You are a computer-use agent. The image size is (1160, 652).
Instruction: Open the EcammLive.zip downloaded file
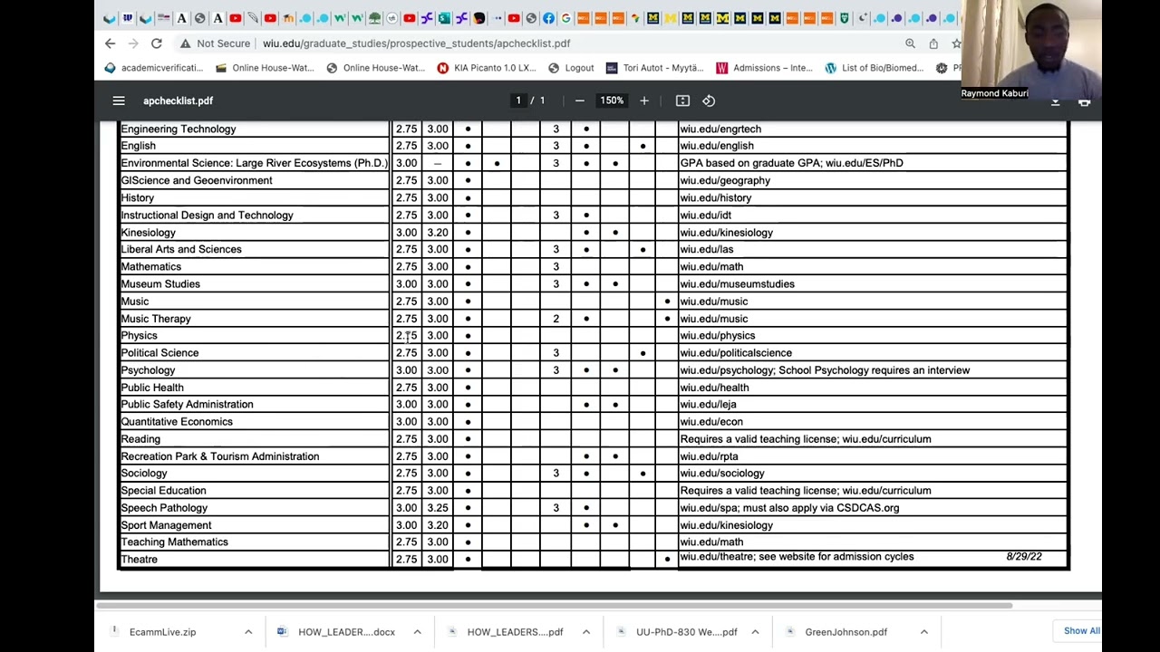(162, 632)
